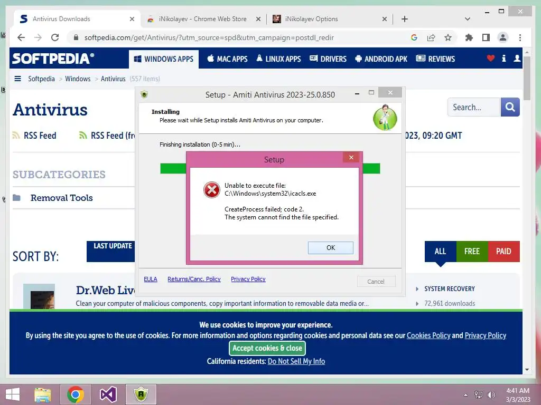The image size is (541, 405).
Task: Click Antivirus breadcrumb link
Action: (x=113, y=79)
